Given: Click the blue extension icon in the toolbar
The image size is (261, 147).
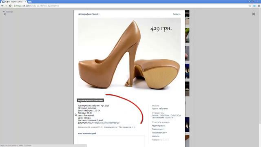Looking at the screenshot, I should 254,6.
